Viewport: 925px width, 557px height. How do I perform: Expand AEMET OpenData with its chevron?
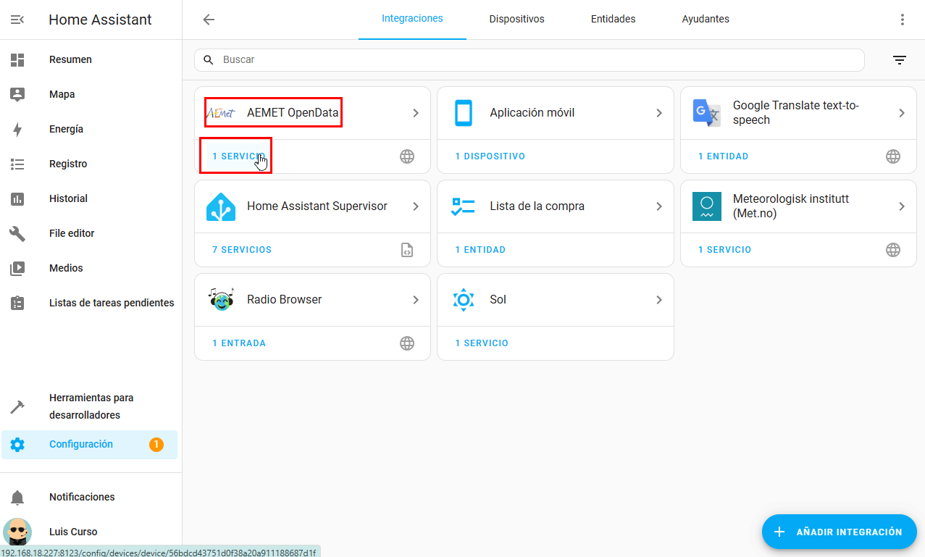point(416,113)
